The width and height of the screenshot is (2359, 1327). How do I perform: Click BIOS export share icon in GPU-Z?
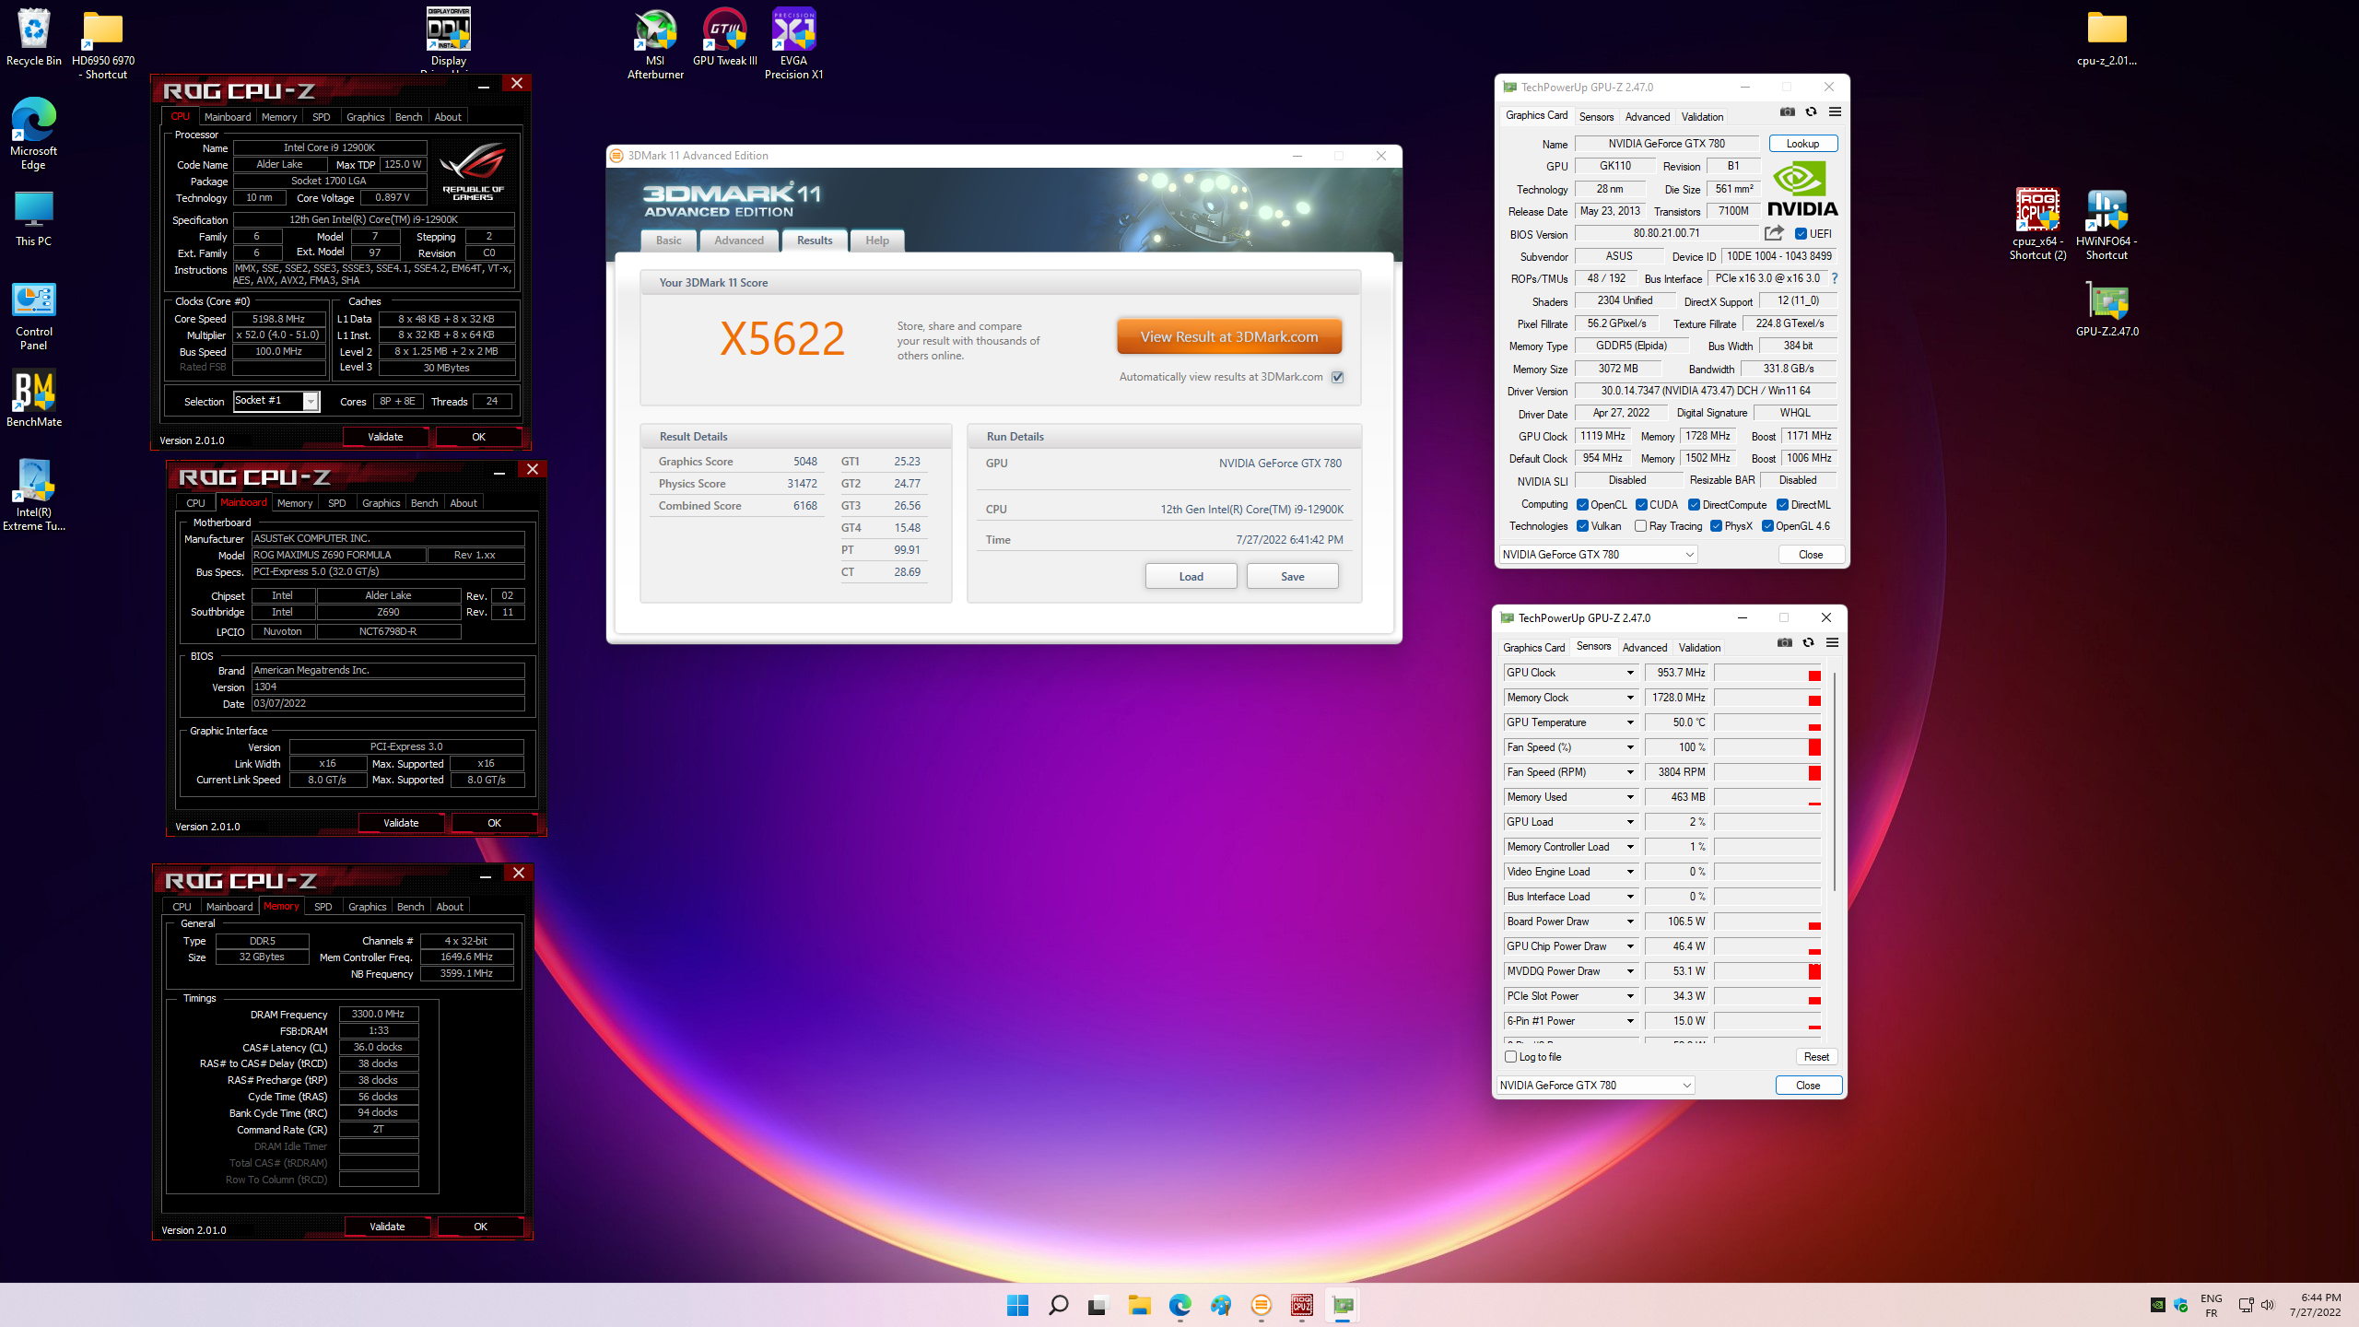tap(1773, 233)
